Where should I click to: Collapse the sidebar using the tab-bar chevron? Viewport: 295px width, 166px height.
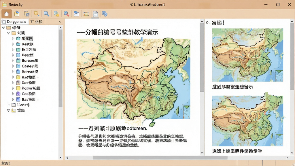pyautogui.click(x=60, y=22)
